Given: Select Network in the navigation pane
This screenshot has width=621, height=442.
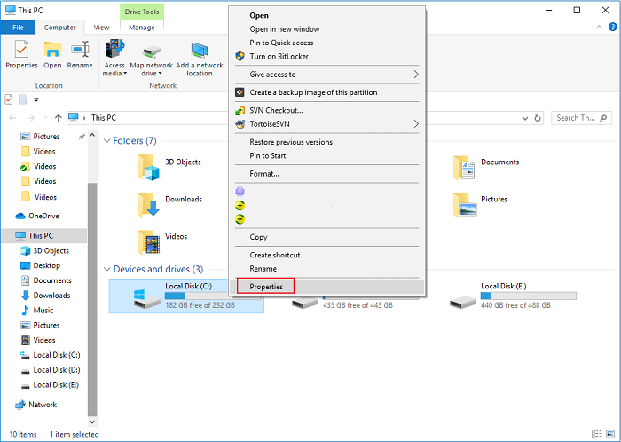Looking at the screenshot, I should pos(42,405).
